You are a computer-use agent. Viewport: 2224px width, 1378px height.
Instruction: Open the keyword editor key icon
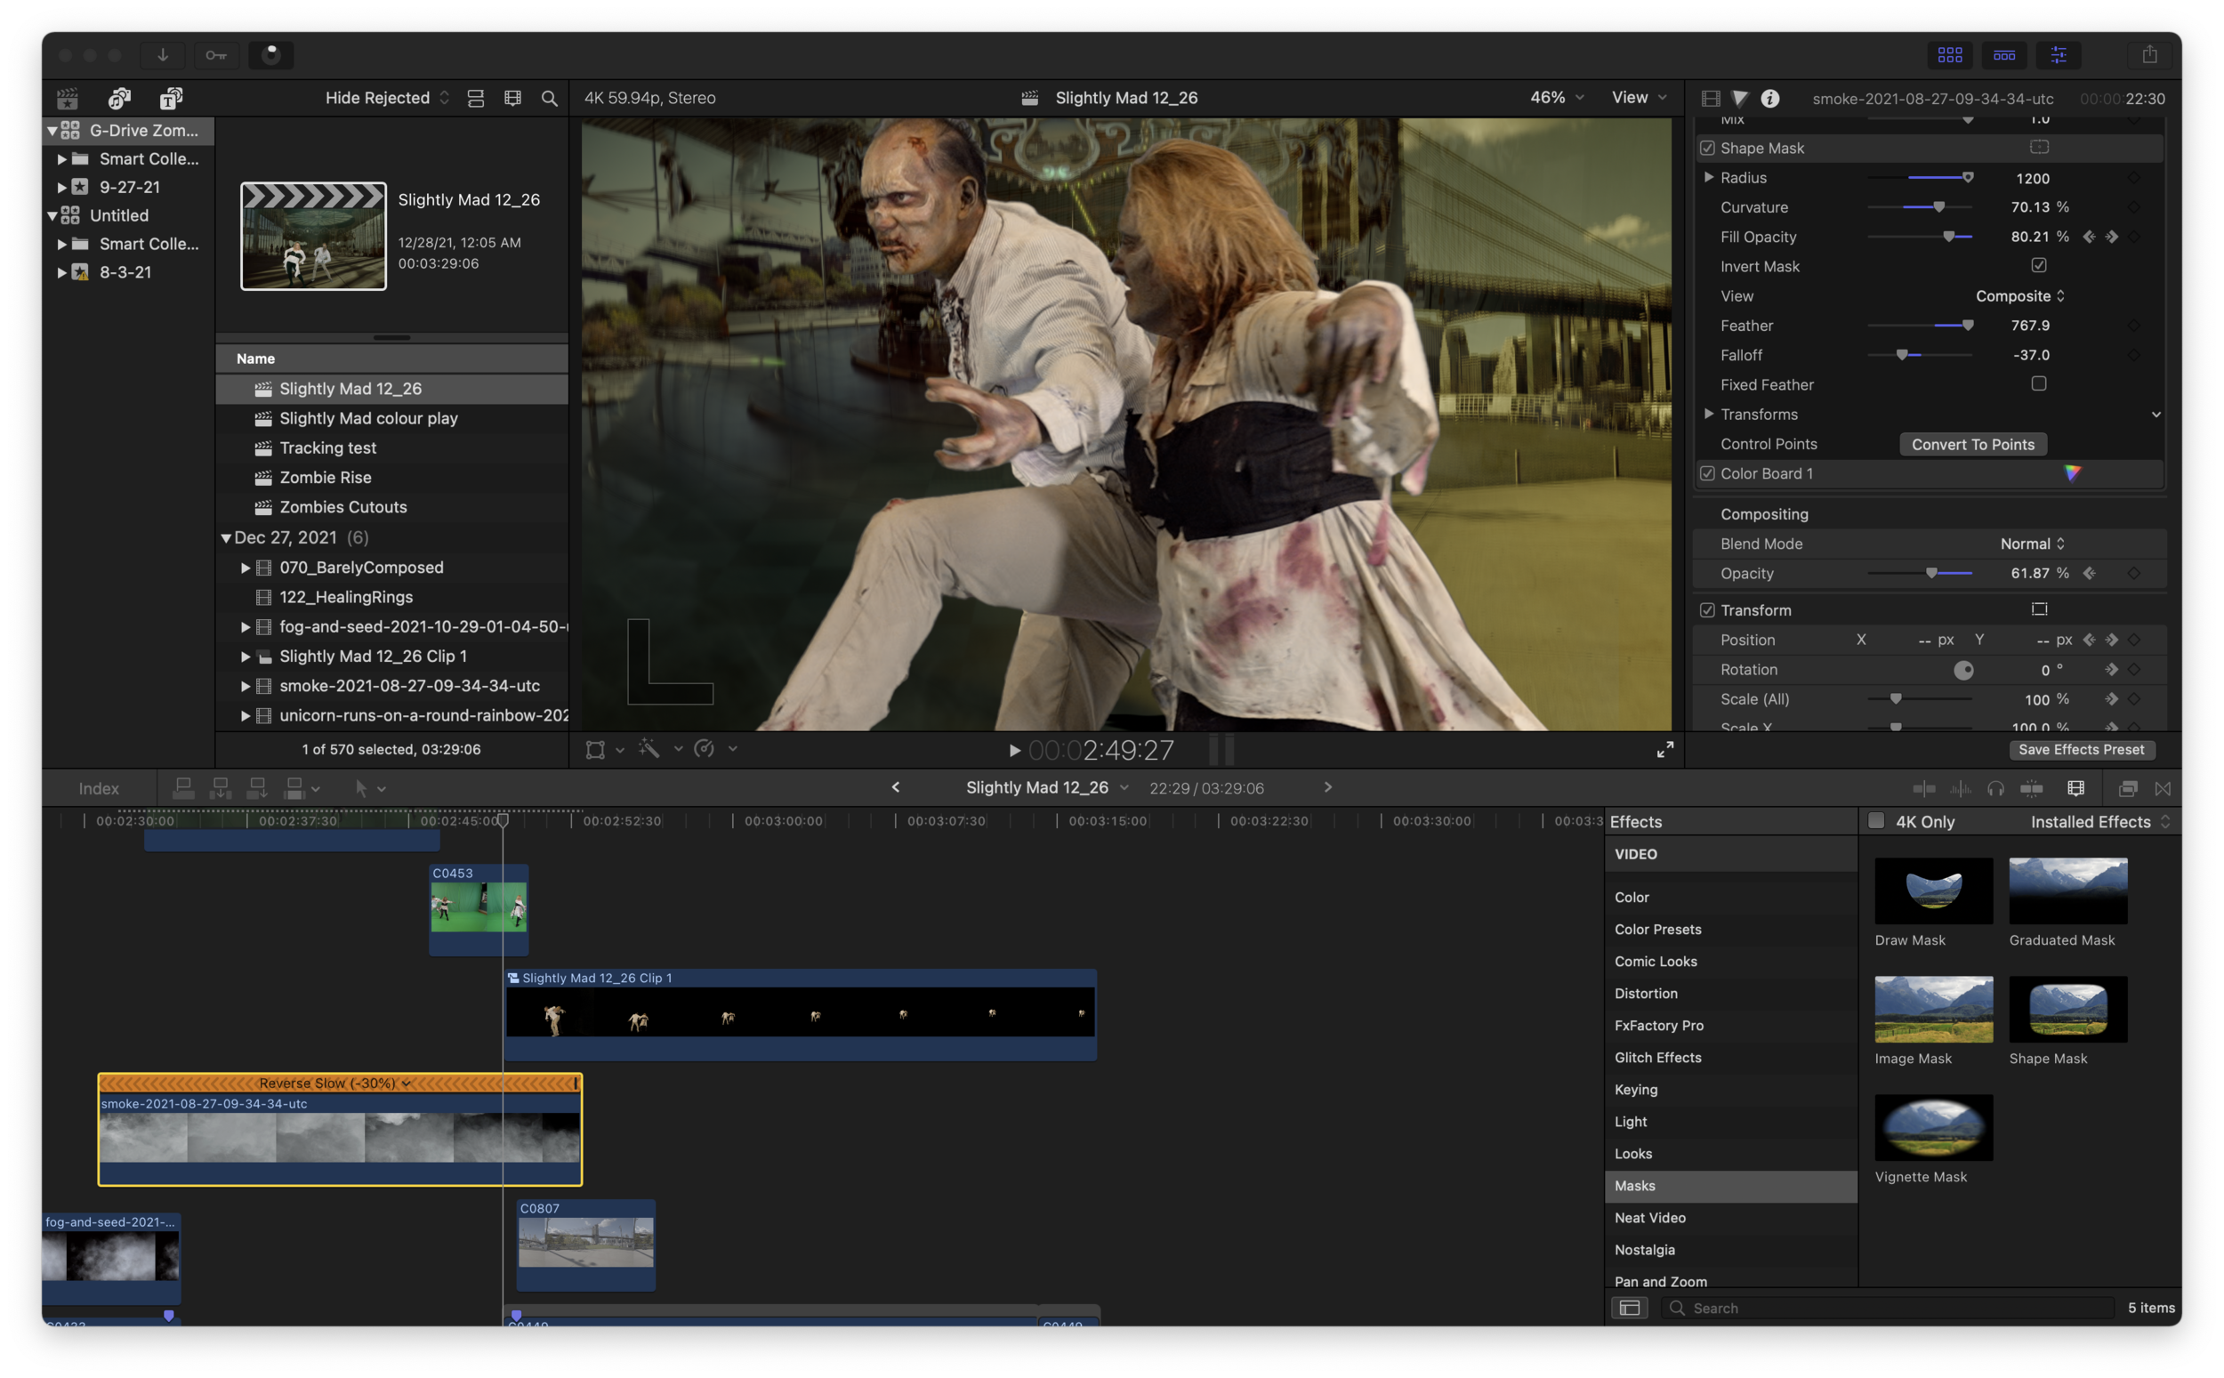(x=216, y=54)
